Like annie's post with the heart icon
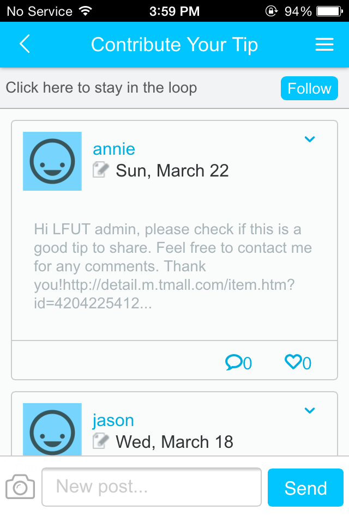 tap(293, 362)
